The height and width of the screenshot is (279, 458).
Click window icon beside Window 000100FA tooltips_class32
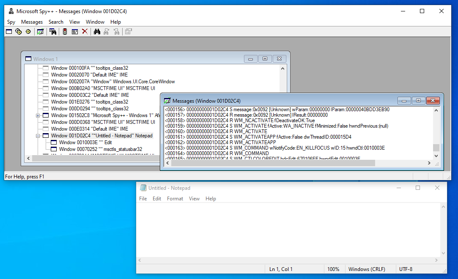46,68
